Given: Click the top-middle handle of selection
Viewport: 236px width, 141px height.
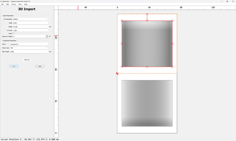Looking at the screenshot, I should (147, 21).
